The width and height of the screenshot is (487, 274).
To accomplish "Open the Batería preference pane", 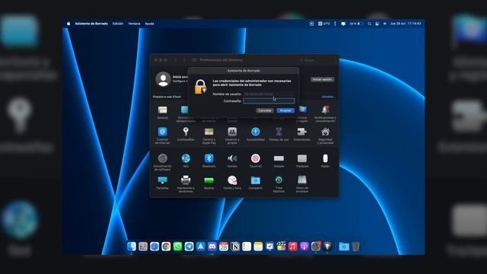I will 209,183.
